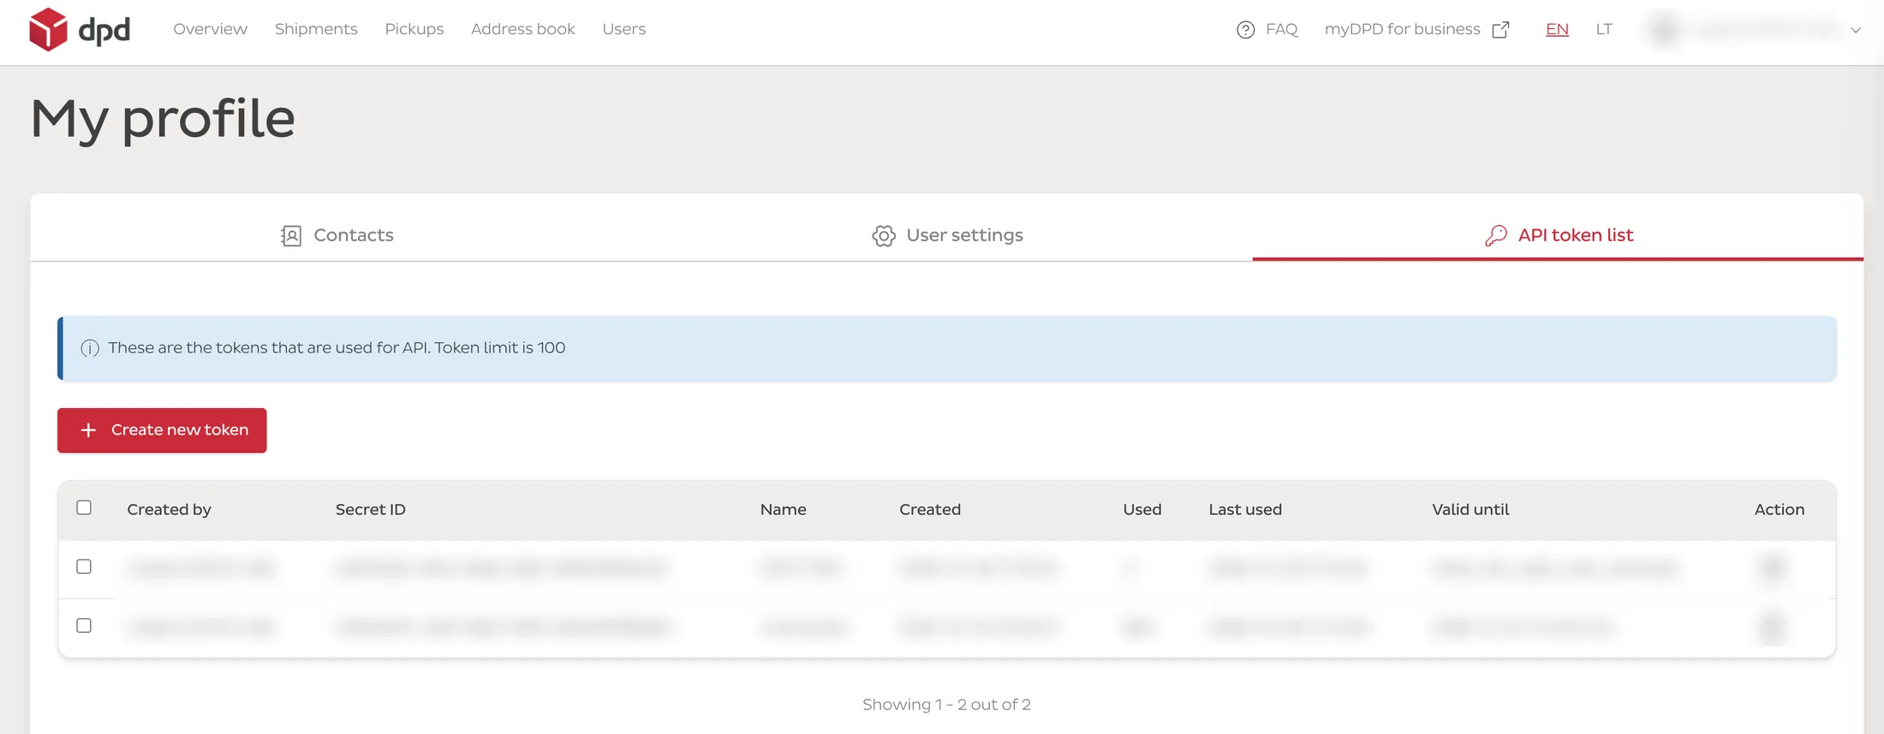The height and width of the screenshot is (734, 1884).
Task: Click the Created column header
Action: click(x=930, y=510)
